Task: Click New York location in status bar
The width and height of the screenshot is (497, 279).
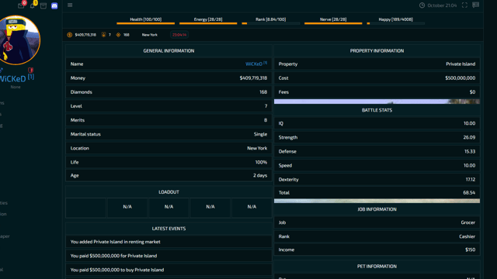Action: pos(150,35)
